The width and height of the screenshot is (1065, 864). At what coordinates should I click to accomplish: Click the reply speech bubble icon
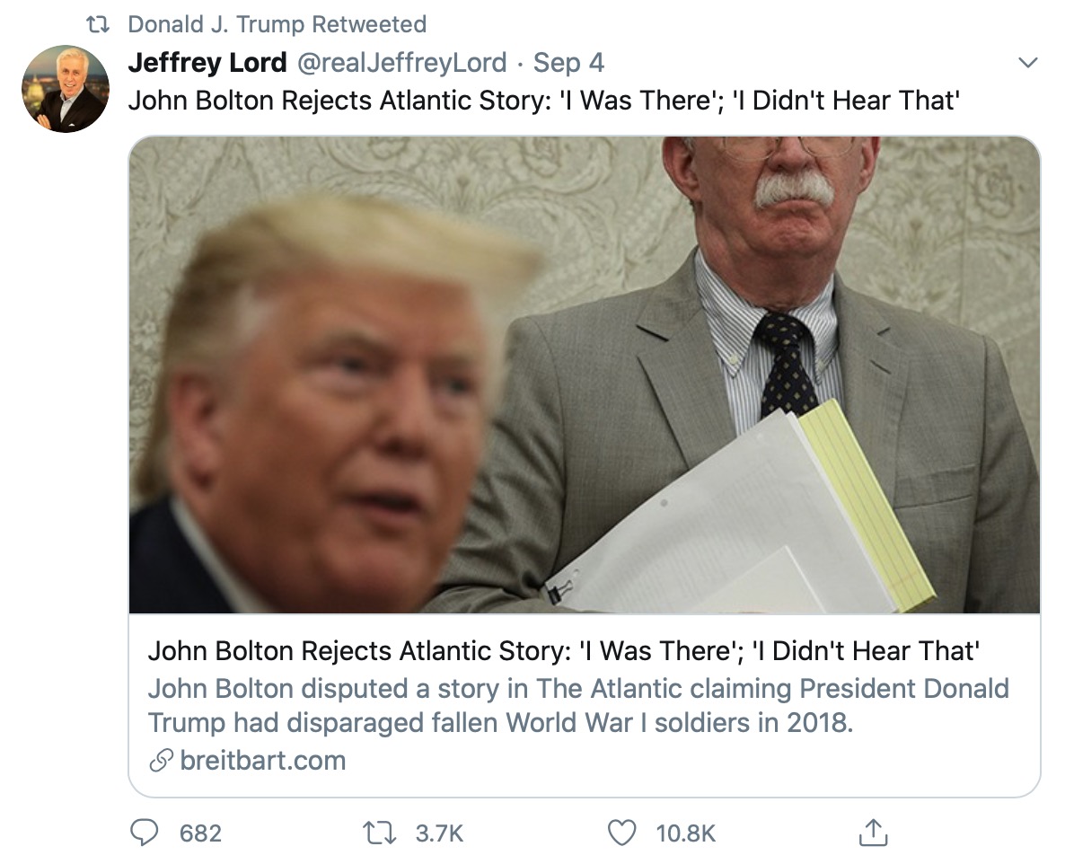tap(145, 833)
